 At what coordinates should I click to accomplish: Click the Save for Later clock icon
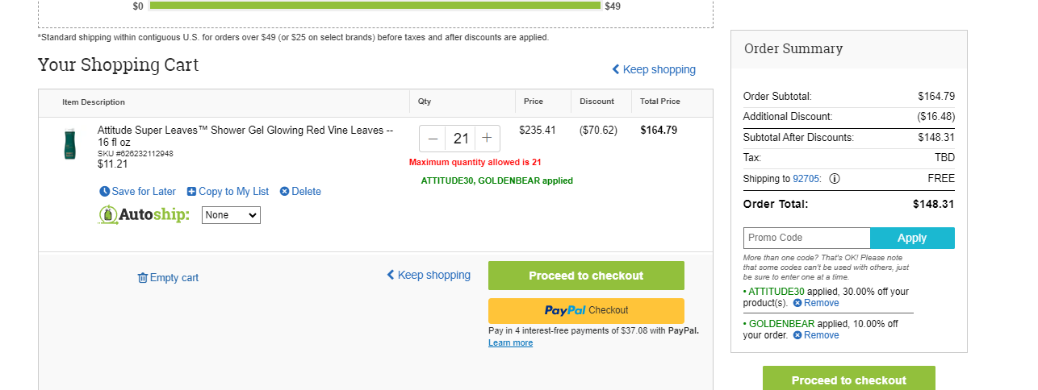(x=104, y=192)
